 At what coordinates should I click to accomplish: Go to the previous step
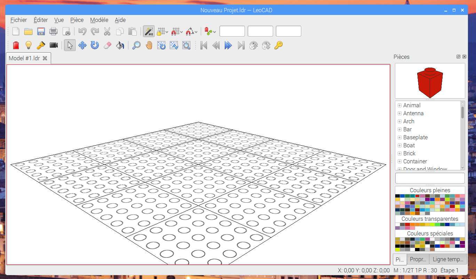216,45
